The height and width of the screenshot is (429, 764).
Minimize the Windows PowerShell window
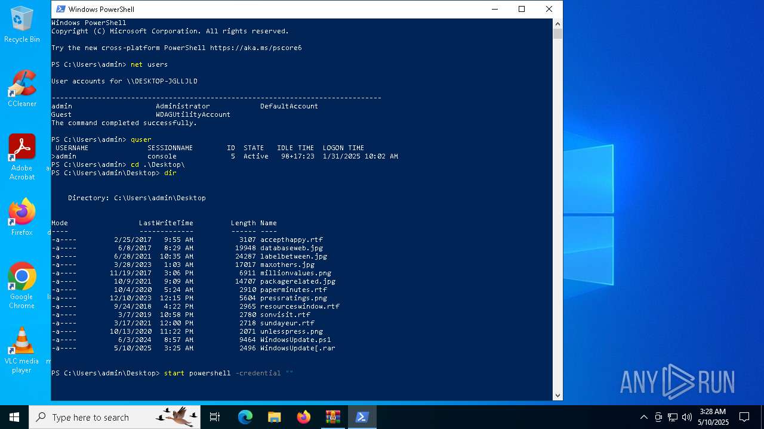(494, 9)
